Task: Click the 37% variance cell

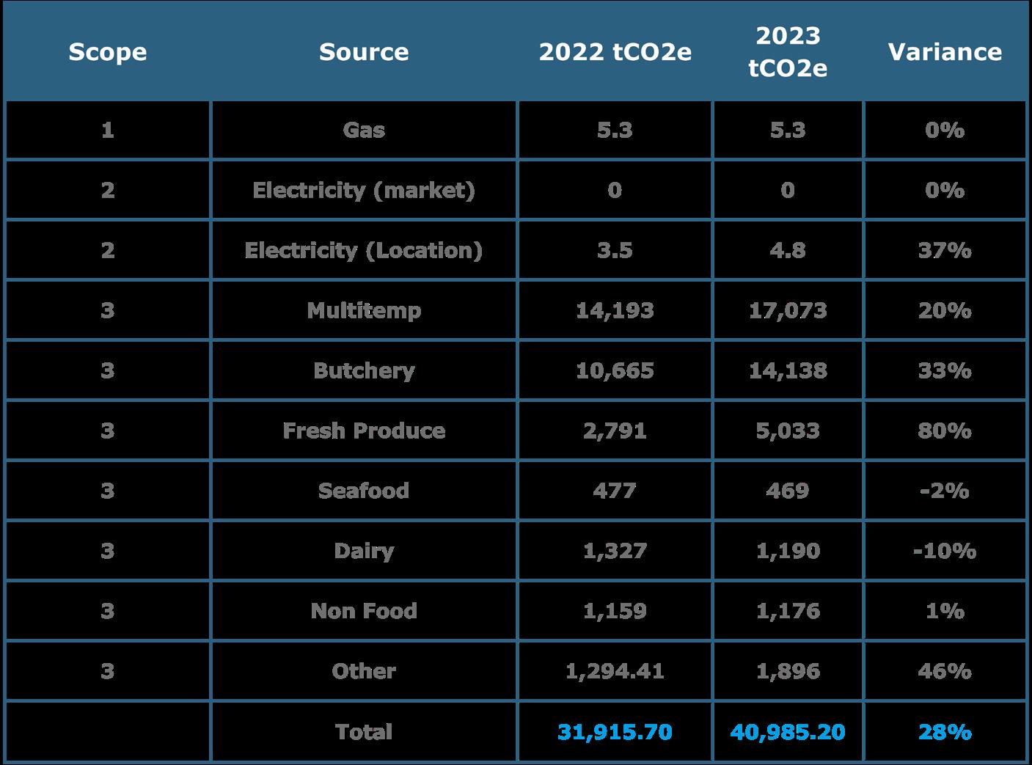Action: point(945,250)
